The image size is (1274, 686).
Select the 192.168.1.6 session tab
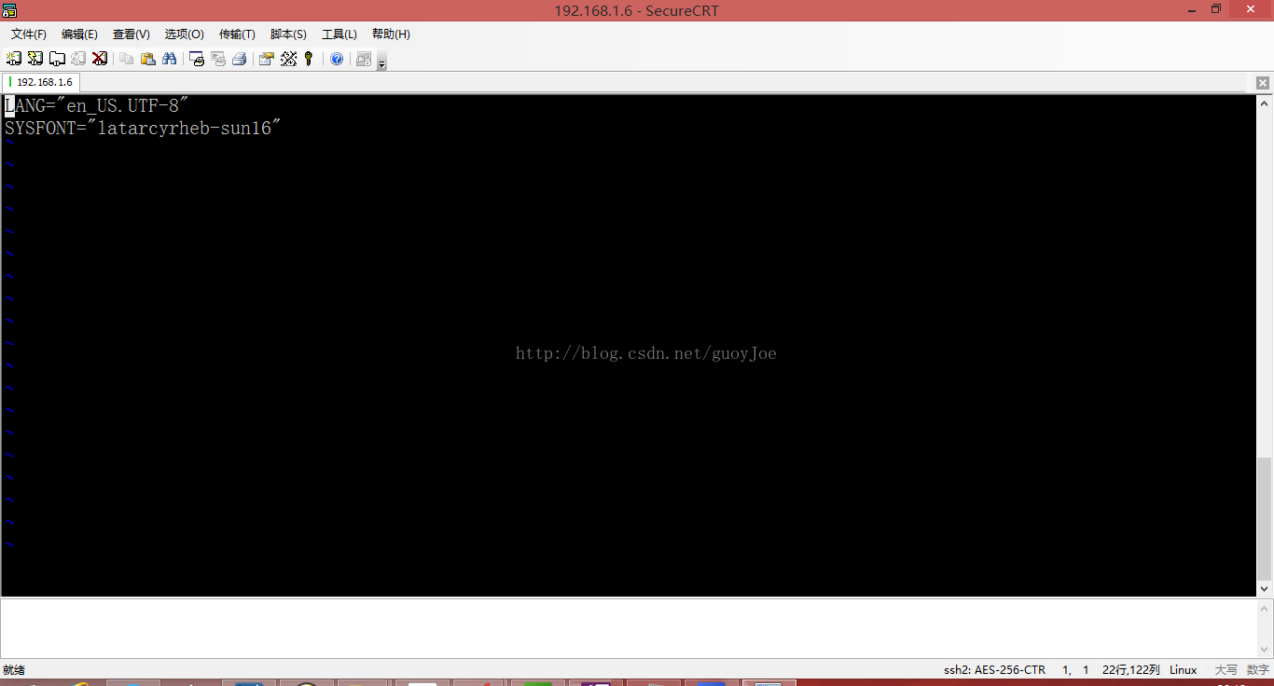click(x=41, y=82)
